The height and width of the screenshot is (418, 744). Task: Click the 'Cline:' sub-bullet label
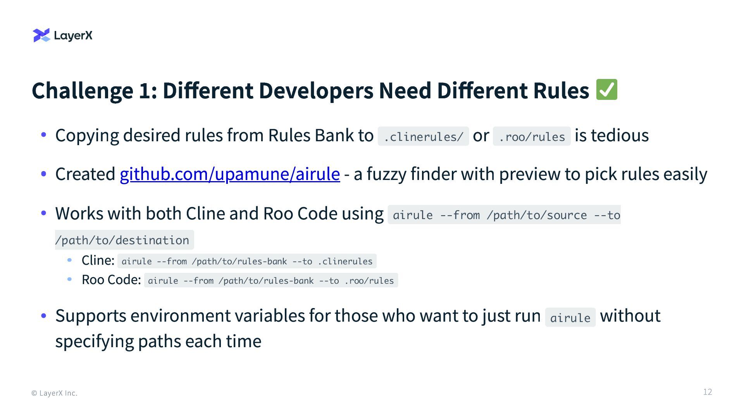[x=98, y=260]
